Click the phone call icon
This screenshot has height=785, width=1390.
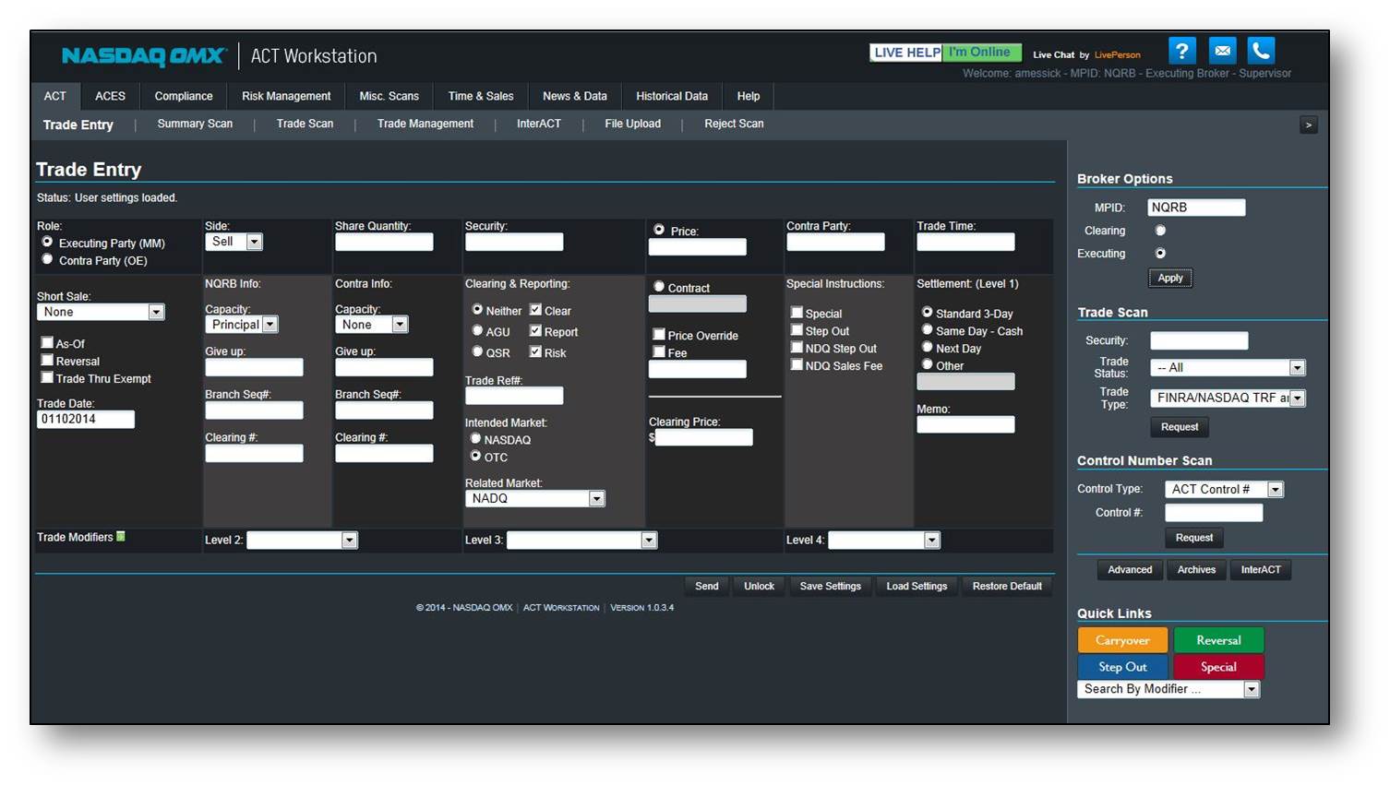(1261, 51)
